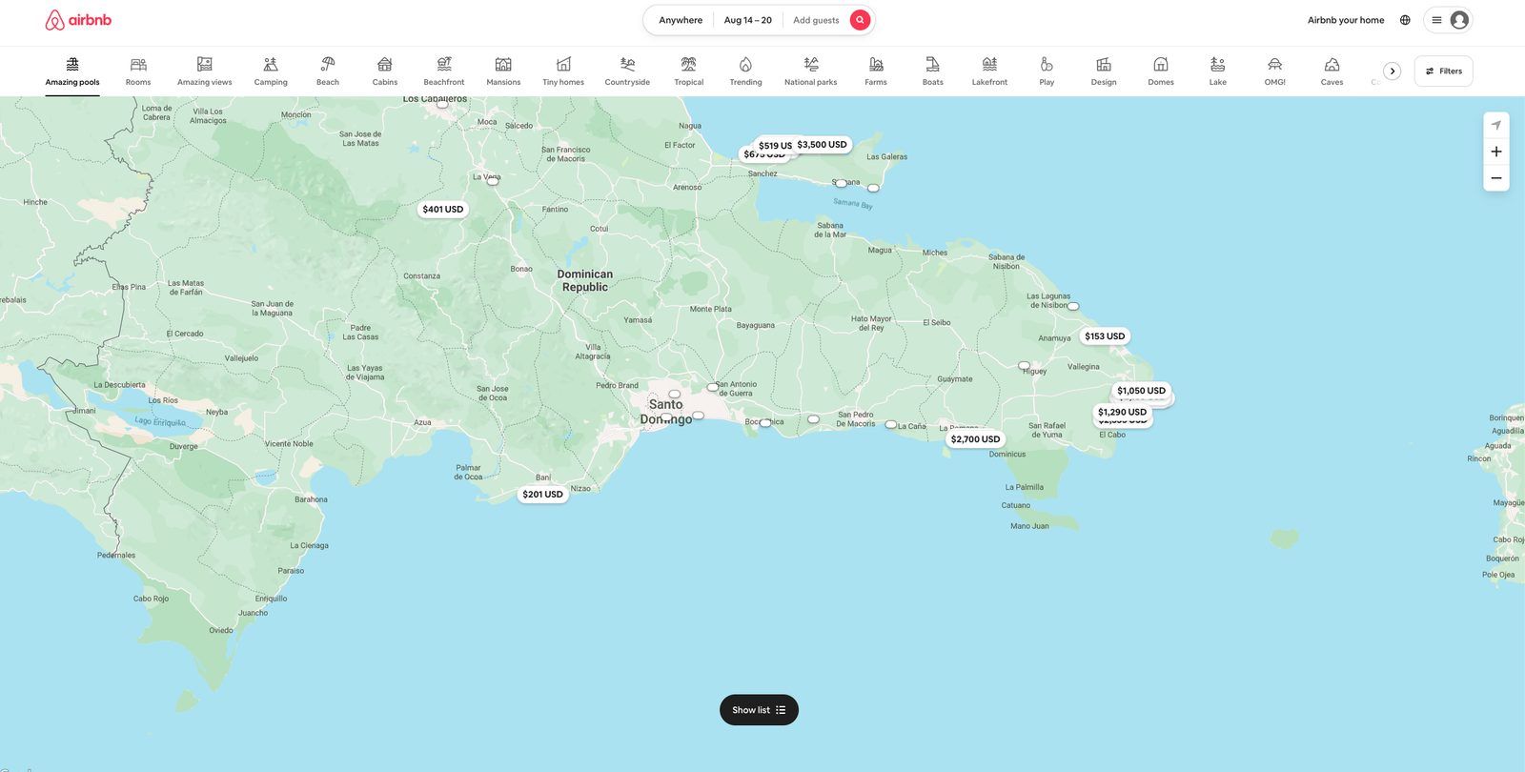Choose the Boats category icon
1525x772 pixels.
[x=932, y=65]
